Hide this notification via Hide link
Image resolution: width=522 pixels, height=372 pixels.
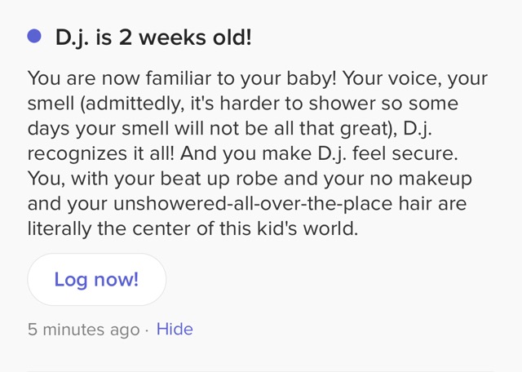point(175,330)
